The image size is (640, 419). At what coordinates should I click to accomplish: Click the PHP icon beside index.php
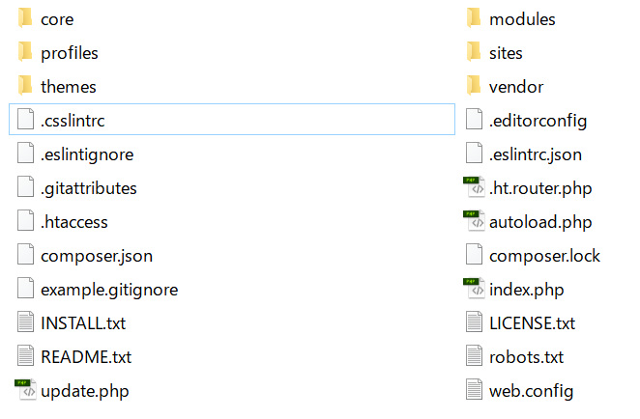click(x=474, y=289)
